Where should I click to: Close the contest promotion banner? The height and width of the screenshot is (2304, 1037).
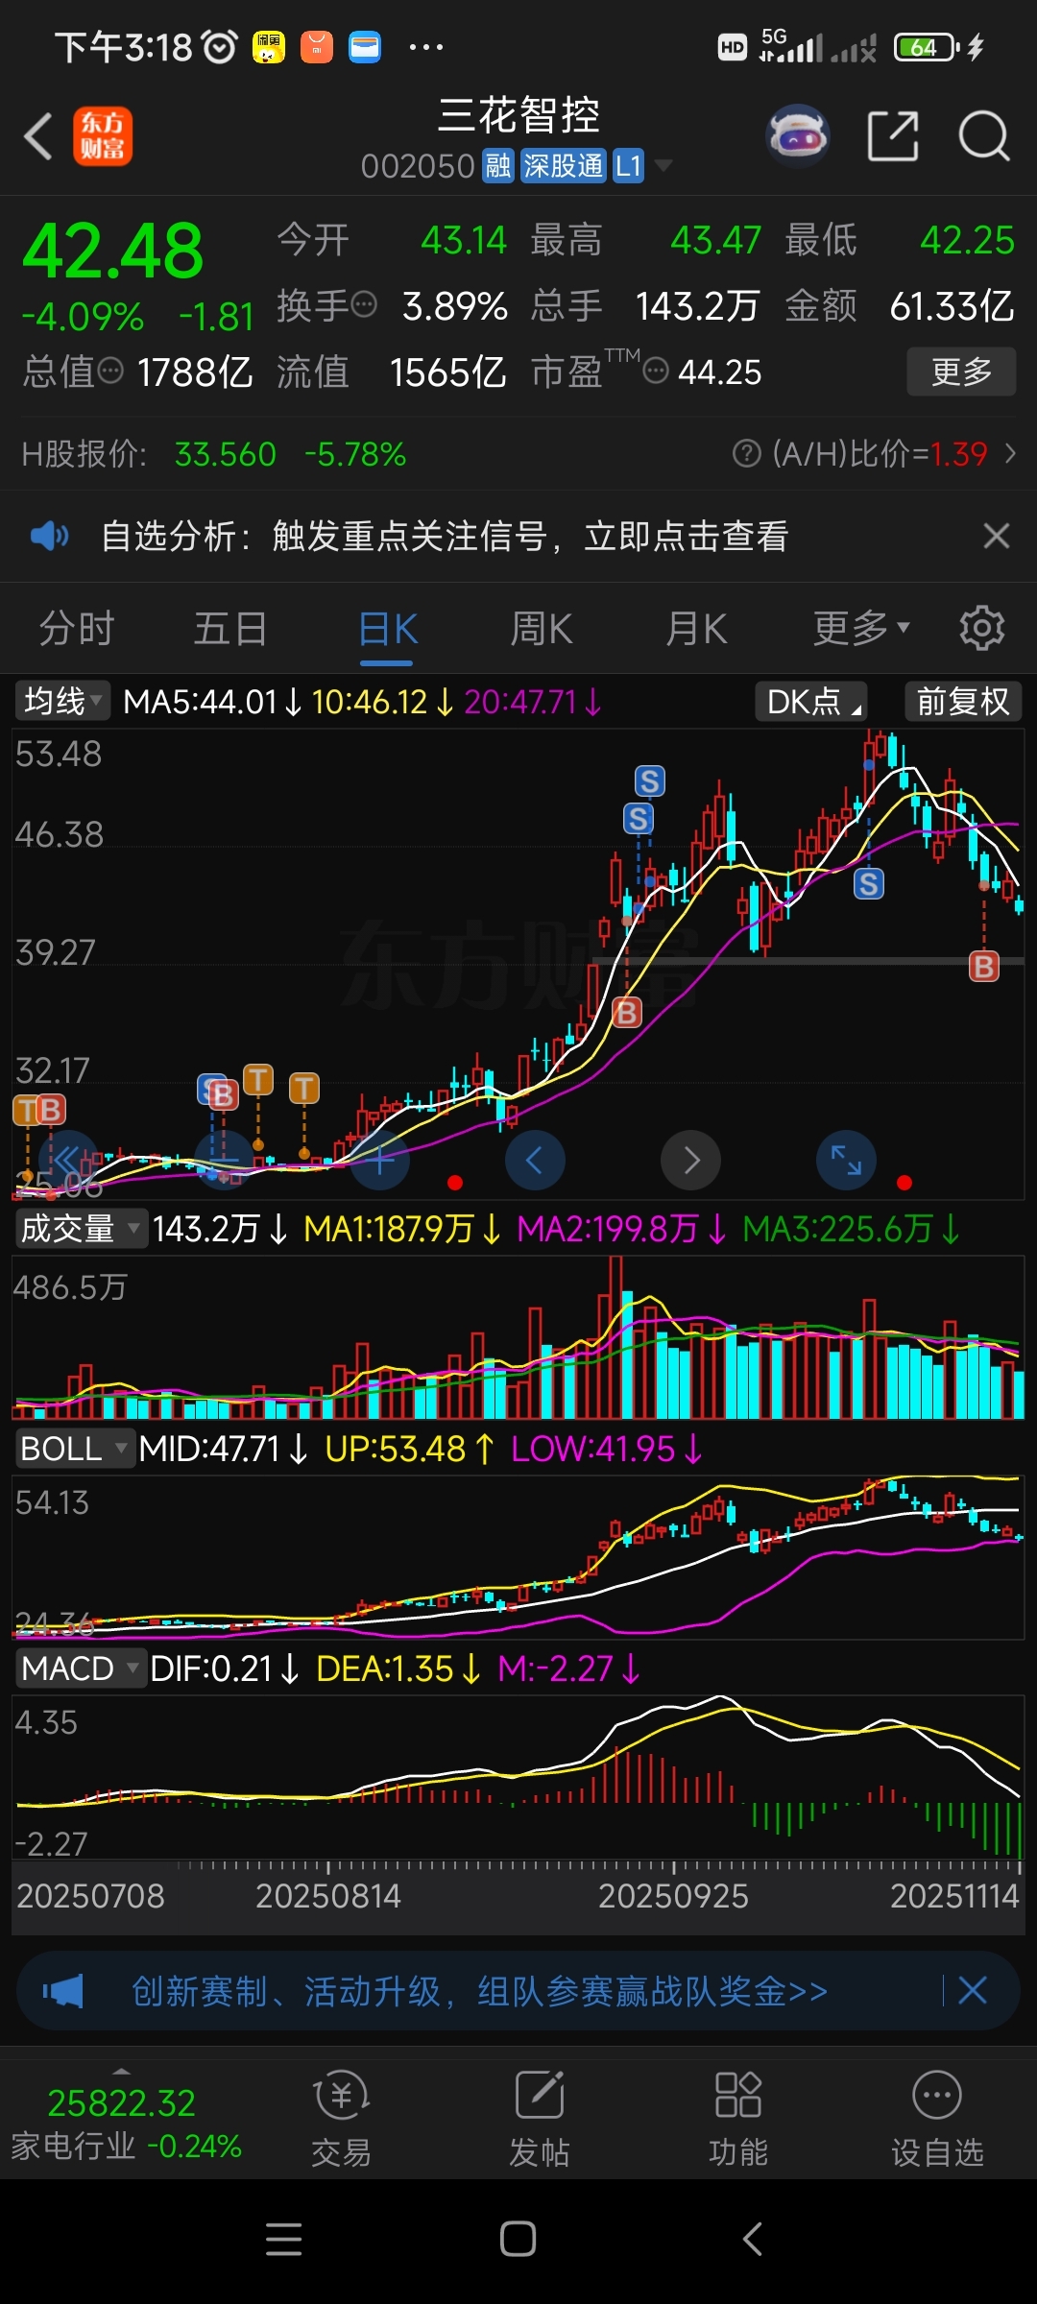click(973, 1990)
